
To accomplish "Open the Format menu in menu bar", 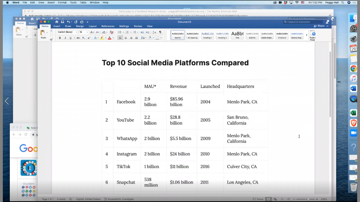I will (x=62, y=3).
